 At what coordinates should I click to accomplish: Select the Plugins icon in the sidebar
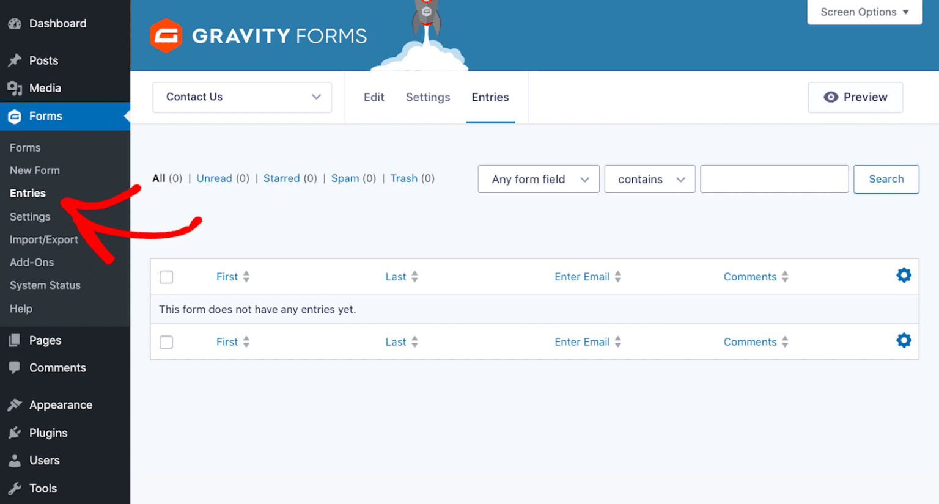(x=14, y=433)
